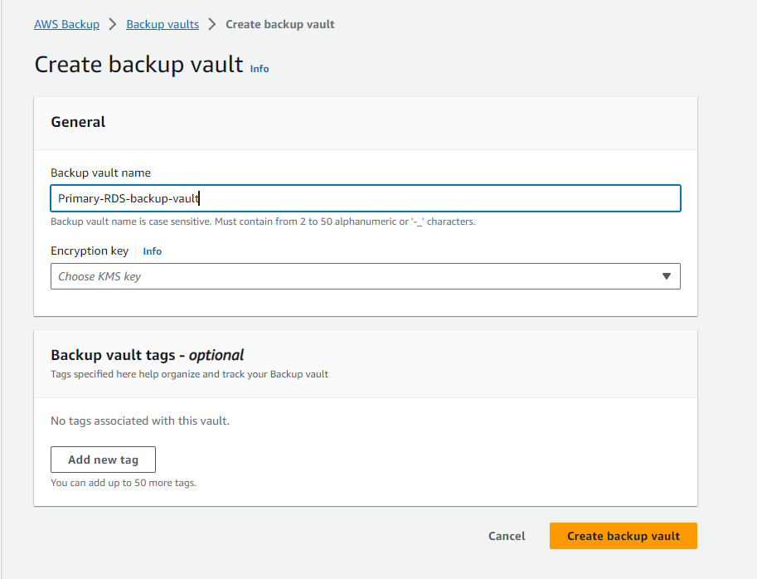Screen dimensions: 757x579
Task: Click the Encryption key label
Action: tap(90, 251)
